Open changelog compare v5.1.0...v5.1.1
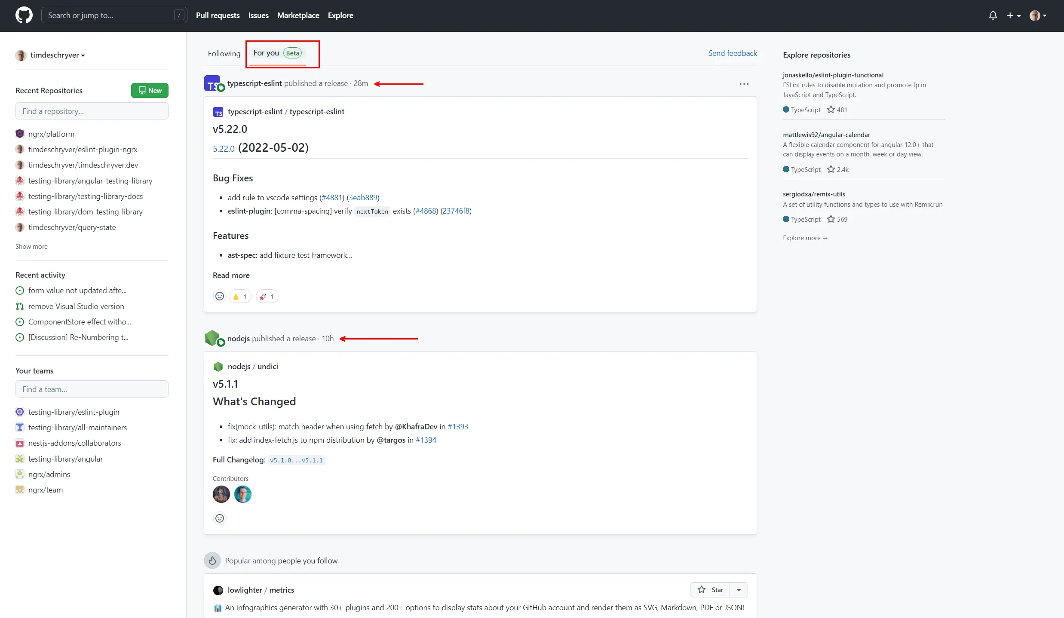 point(296,460)
